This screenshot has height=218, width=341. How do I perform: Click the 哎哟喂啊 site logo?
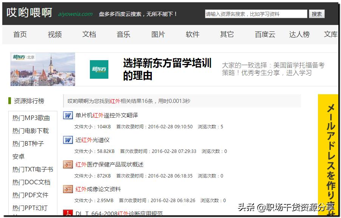29,12
